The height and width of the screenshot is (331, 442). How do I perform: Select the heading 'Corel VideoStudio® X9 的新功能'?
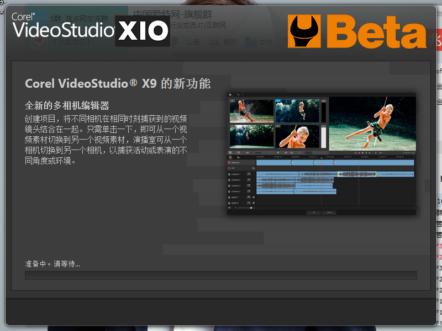(x=118, y=84)
